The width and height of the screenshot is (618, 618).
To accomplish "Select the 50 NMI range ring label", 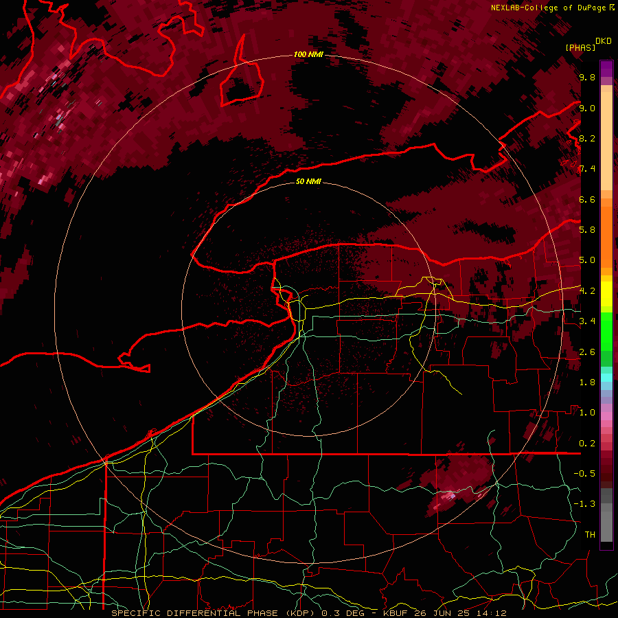I will coord(308,182).
